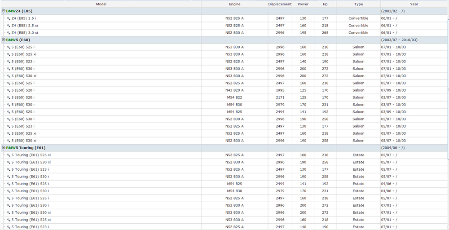The image size is (449, 230).
Task: Click the 195 power value for Z4 3.0 si
Action: 303,33
